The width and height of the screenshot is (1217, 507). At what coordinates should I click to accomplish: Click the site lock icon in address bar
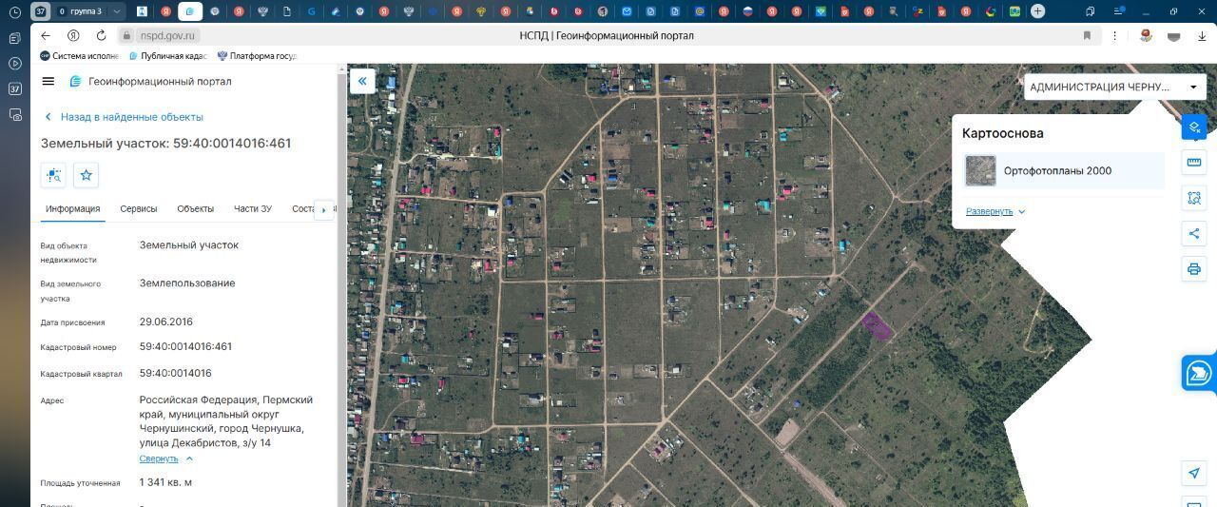click(x=126, y=35)
